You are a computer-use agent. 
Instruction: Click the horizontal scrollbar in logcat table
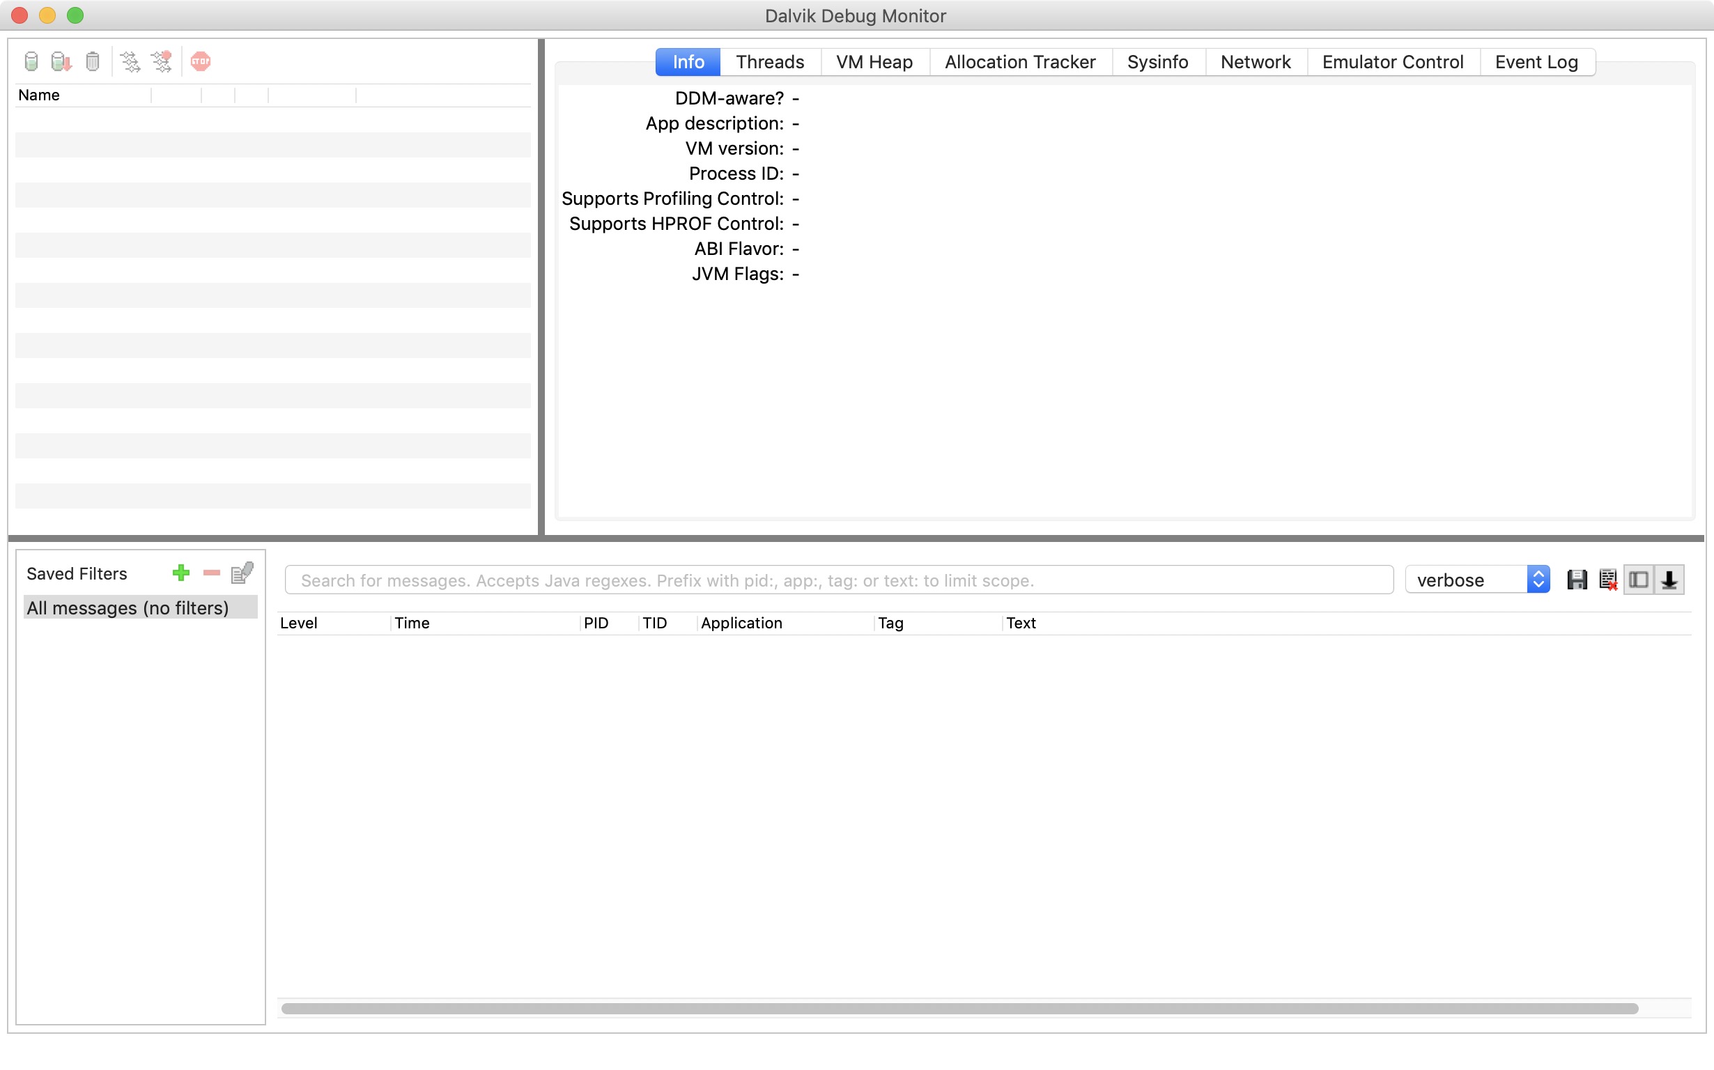(x=959, y=1009)
